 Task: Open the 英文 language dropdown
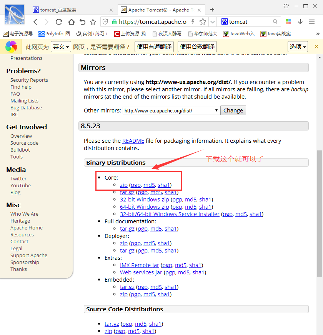coord(61,46)
